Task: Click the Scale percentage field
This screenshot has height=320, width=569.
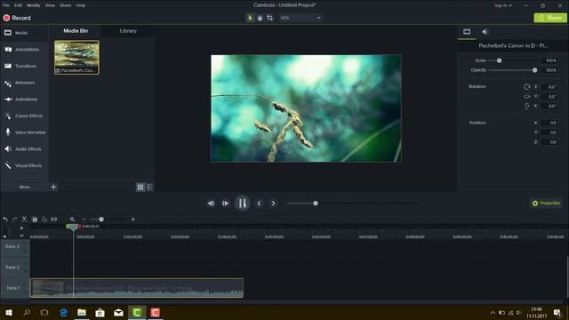Action: (549, 60)
